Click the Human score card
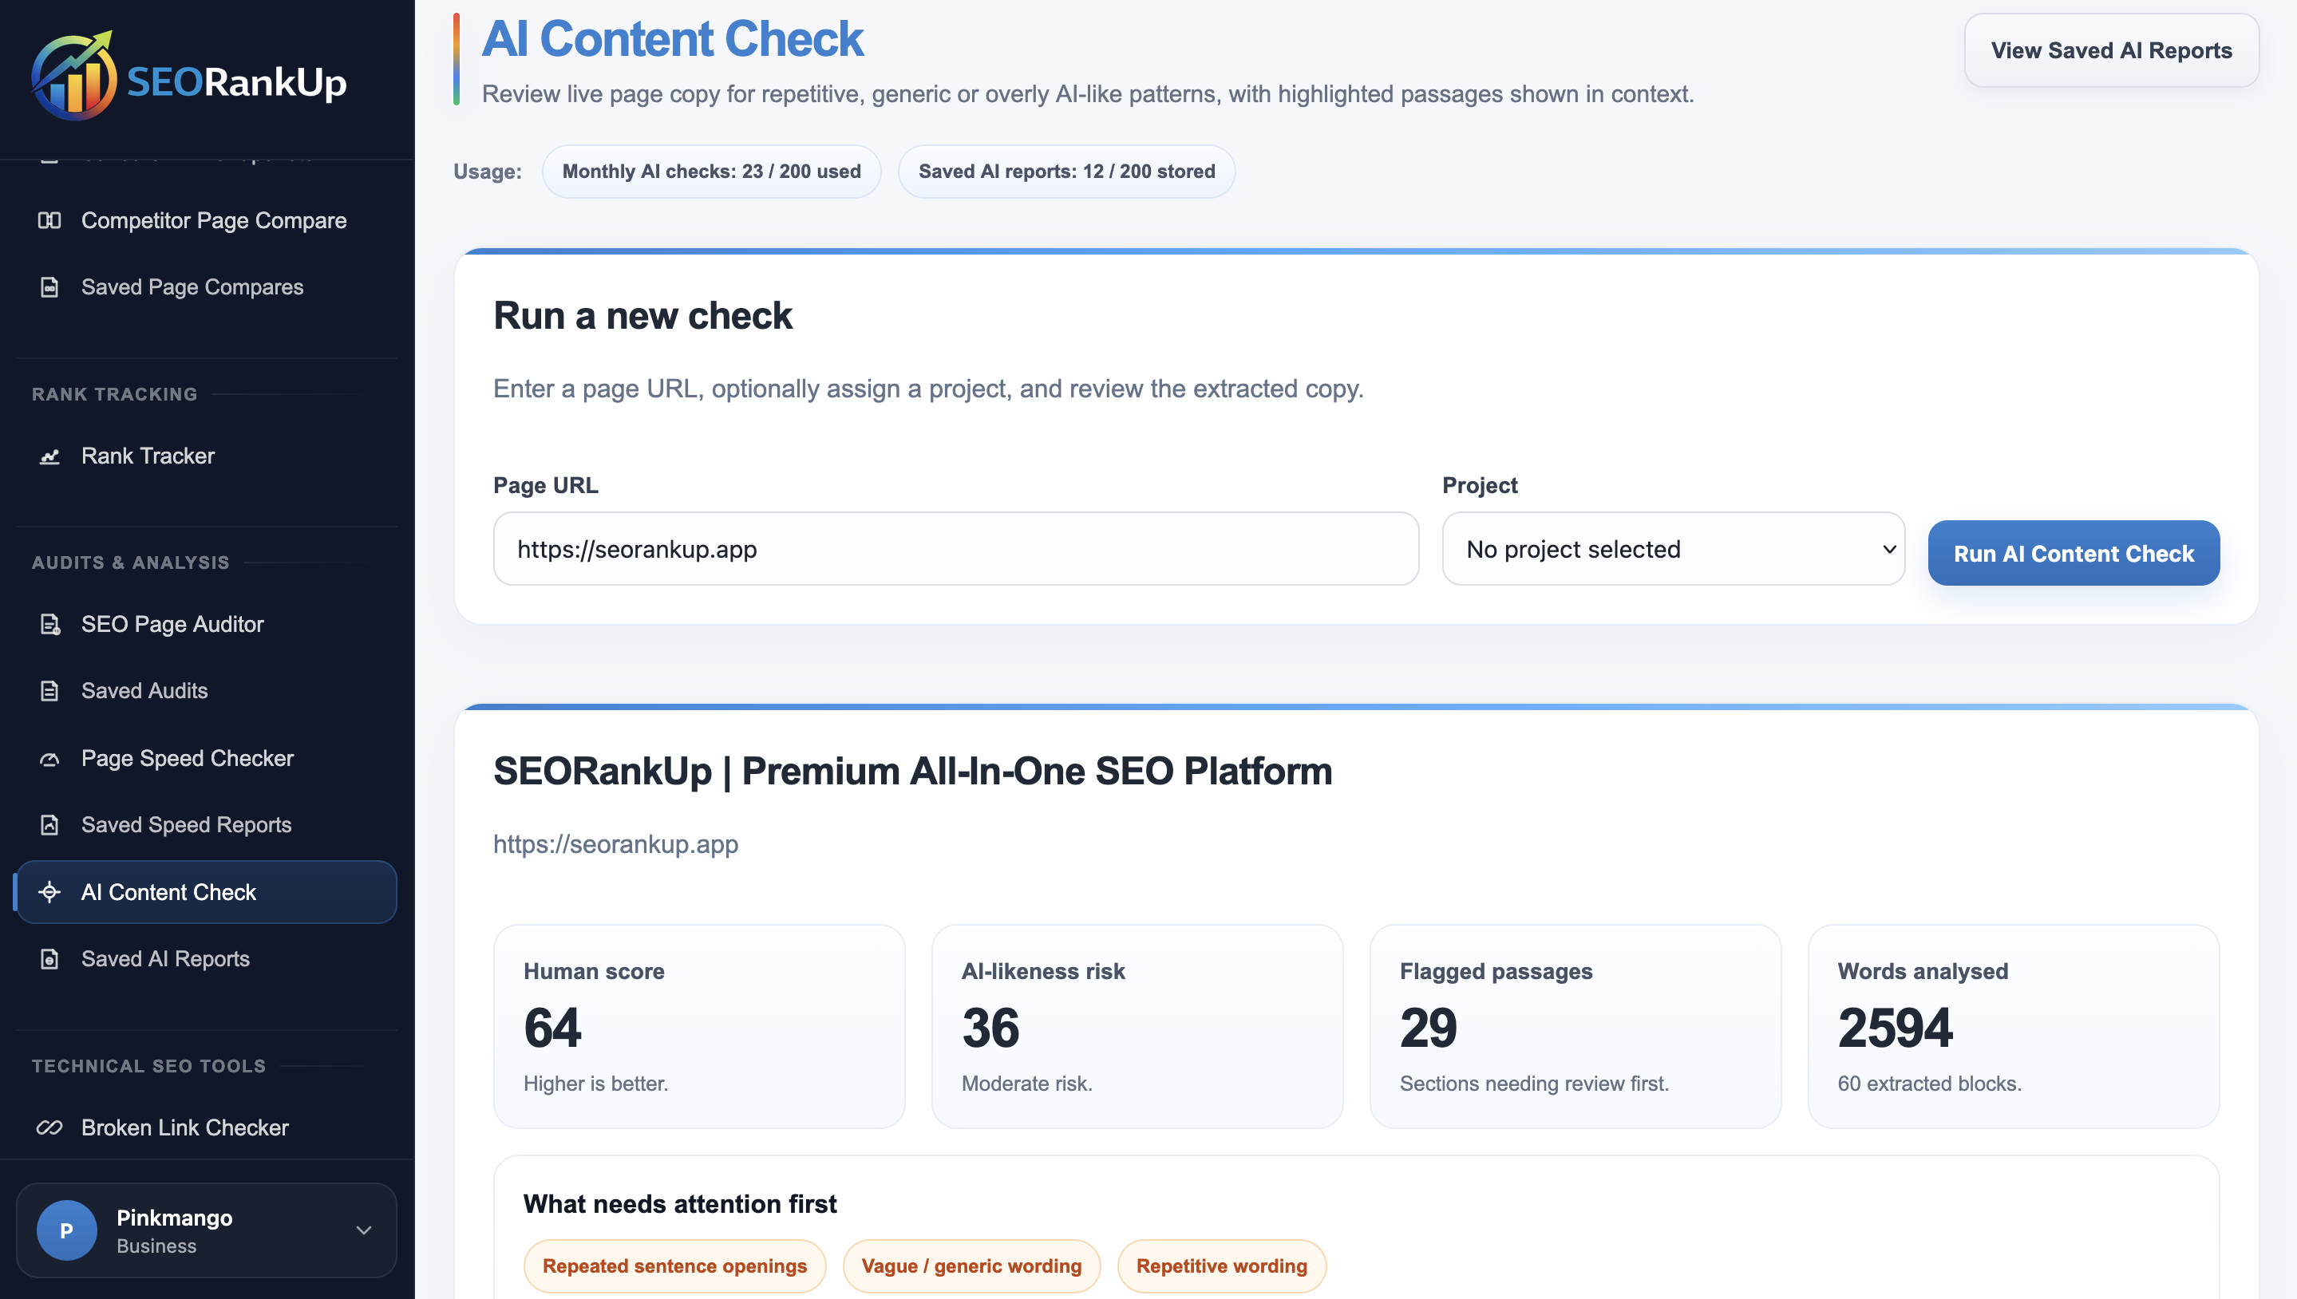This screenshot has width=2297, height=1299. coord(698,1027)
